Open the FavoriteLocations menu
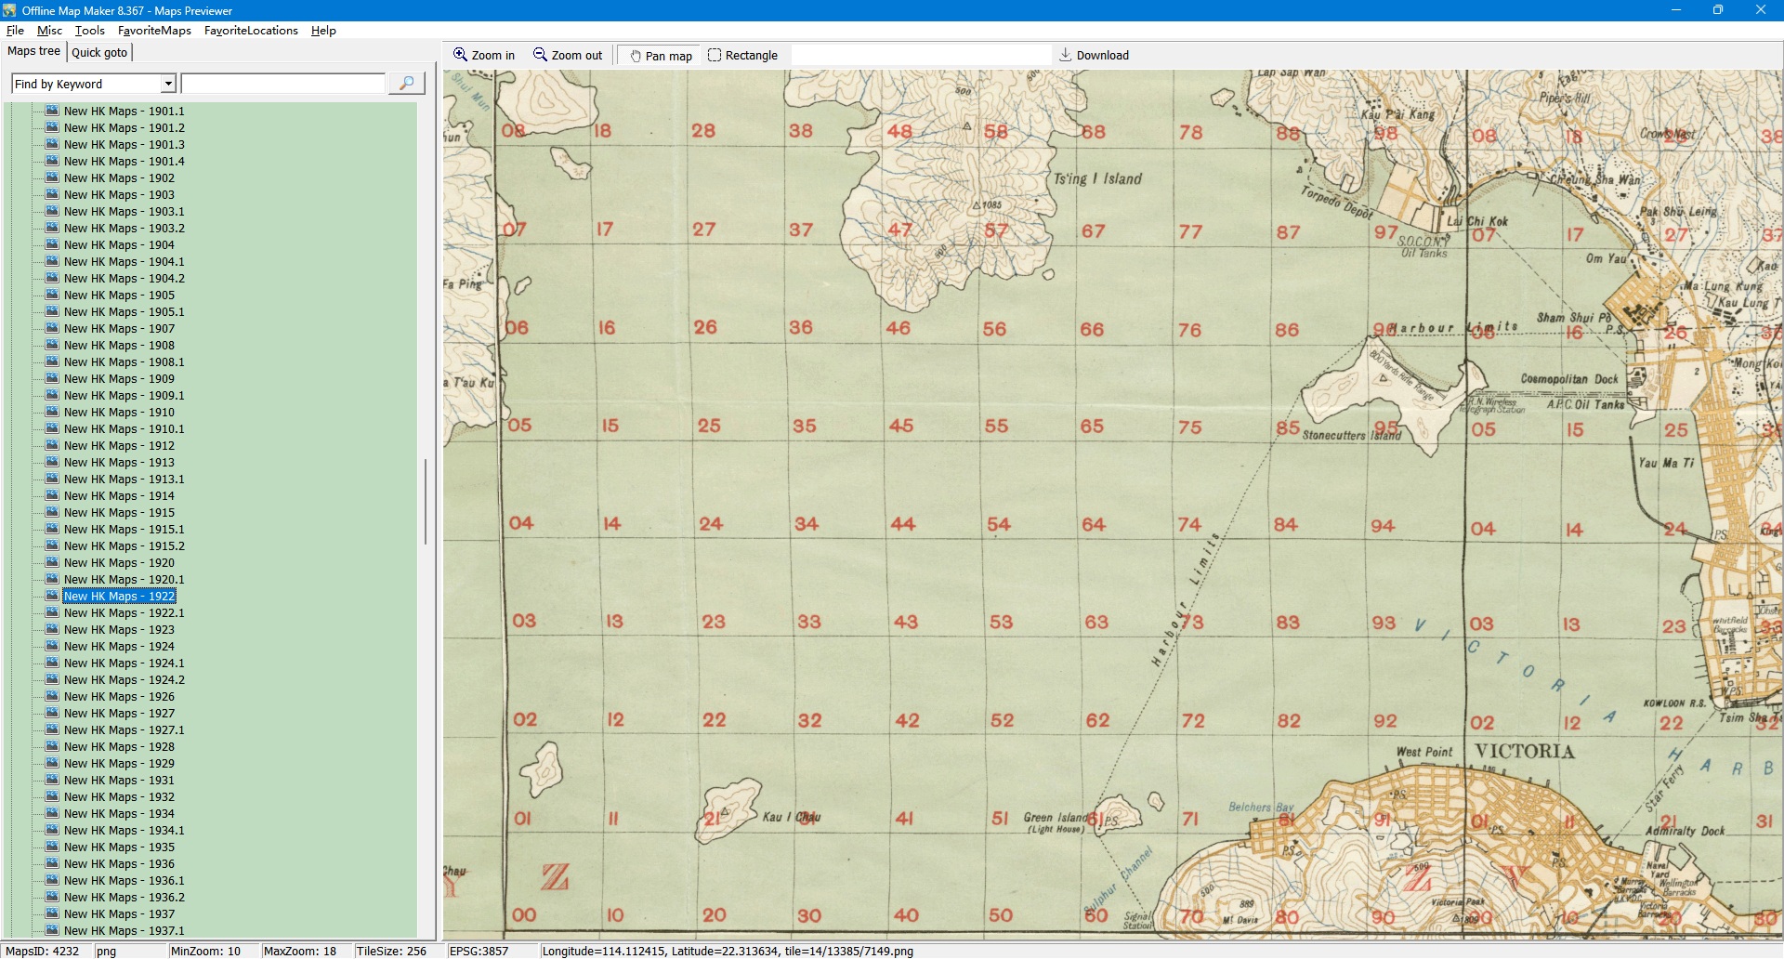Screen dimensions: 1784x959 click(x=251, y=30)
